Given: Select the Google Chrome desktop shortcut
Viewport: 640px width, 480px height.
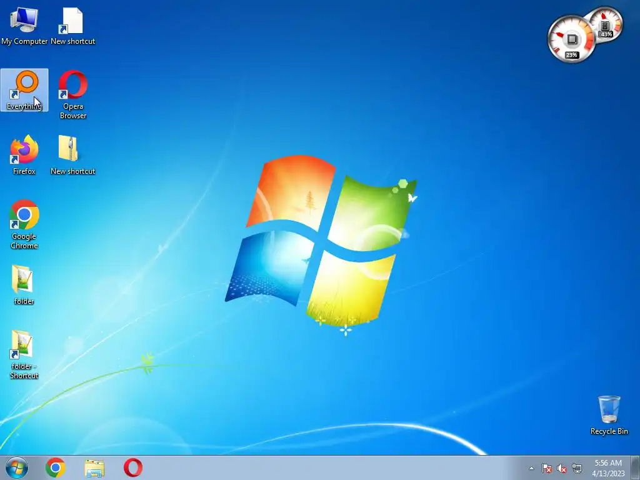Looking at the screenshot, I should 24,224.
